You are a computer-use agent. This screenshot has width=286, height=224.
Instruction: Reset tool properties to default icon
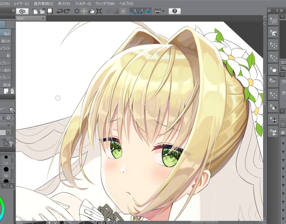coord(6,143)
